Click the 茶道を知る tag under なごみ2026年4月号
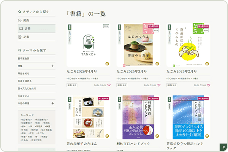Screen dimensions: 228x152 click(72, 85)
